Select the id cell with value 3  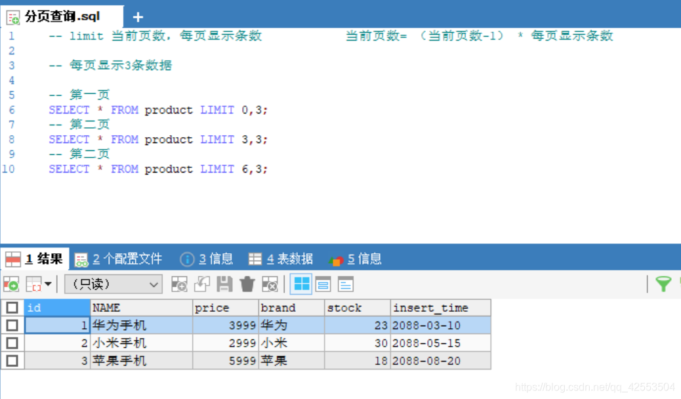pyautogui.click(x=57, y=361)
